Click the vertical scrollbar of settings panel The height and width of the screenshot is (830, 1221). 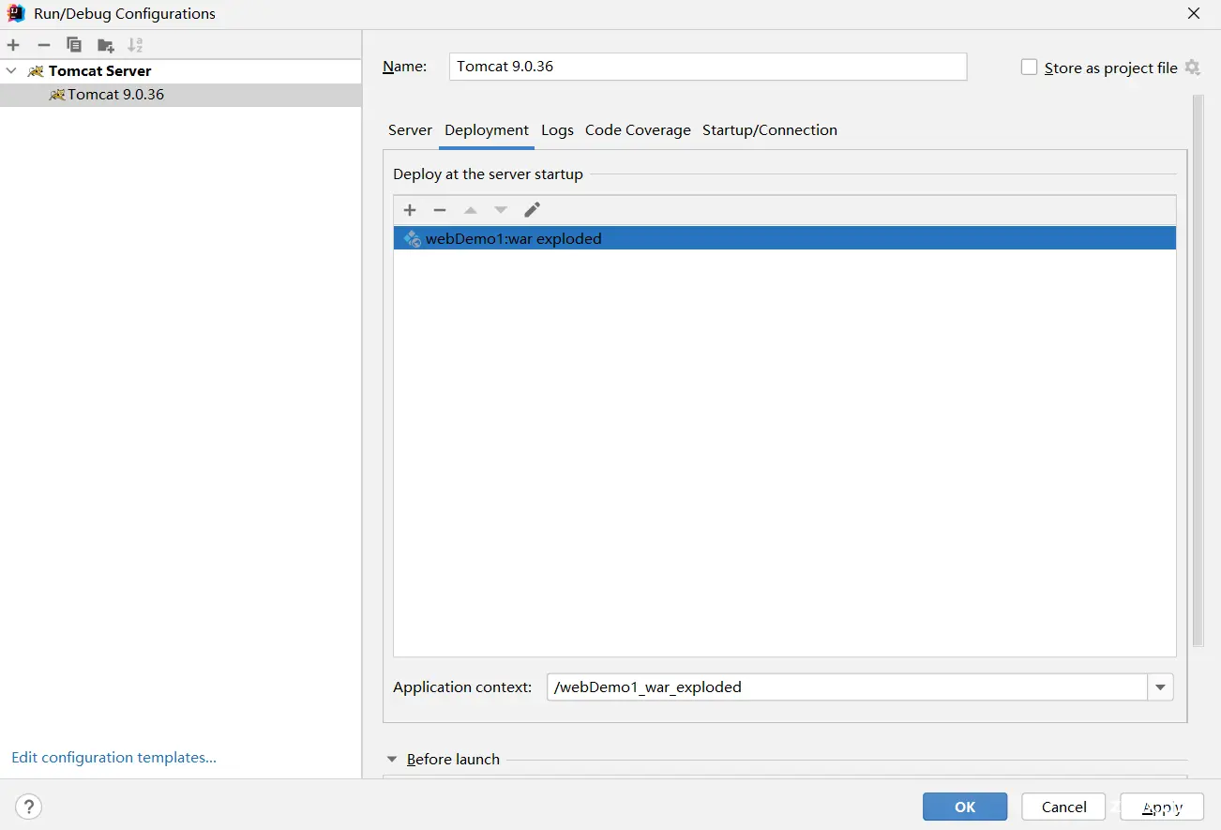pyautogui.click(x=1198, y=370)
